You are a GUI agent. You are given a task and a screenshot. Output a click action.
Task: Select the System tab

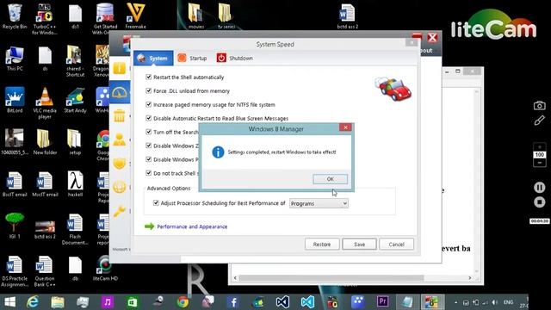(153, 58)
